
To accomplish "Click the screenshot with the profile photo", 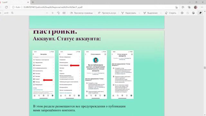I will [x=96, y=74].
